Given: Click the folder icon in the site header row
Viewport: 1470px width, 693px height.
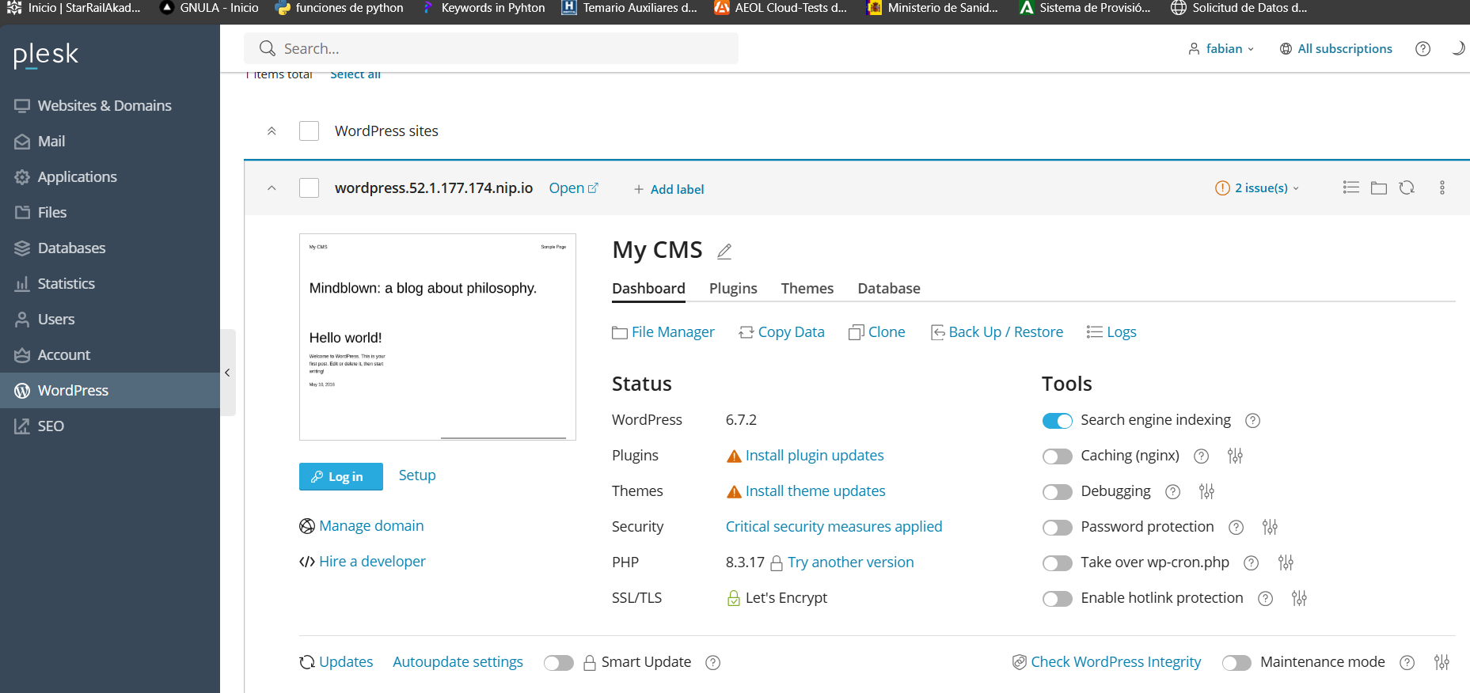Looking at the screenshot, I should click(1379, 187).
